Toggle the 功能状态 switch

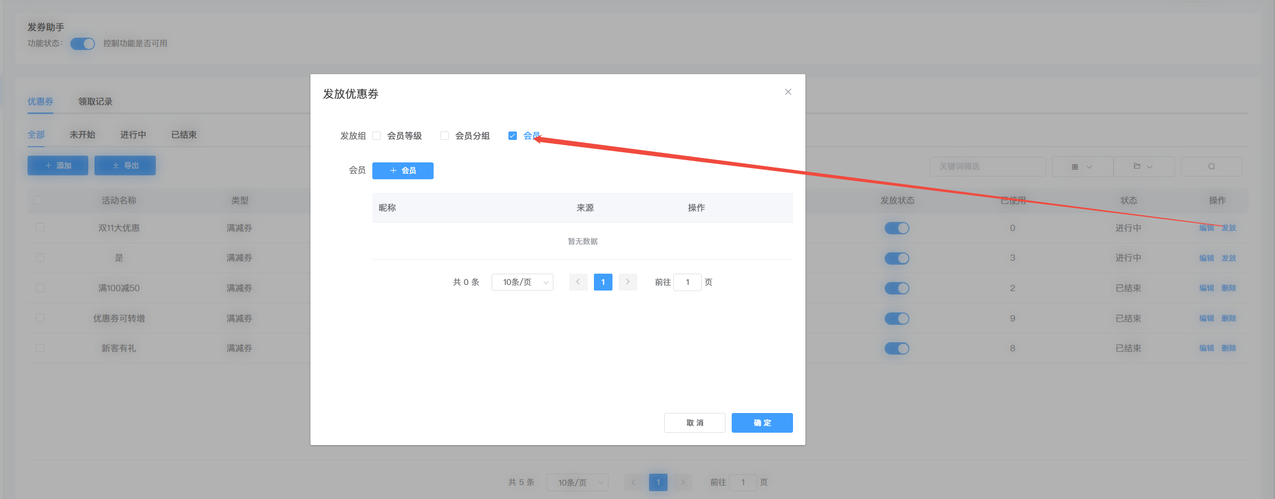(83, 44)
